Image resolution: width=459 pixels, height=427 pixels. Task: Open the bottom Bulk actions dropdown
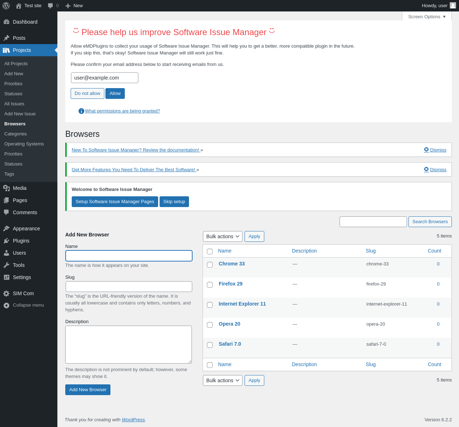223,380
